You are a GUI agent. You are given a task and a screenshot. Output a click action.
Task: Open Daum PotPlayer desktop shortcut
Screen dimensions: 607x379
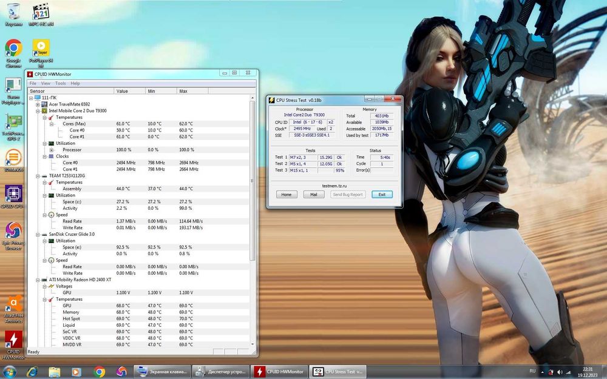(x=13, y=91)
